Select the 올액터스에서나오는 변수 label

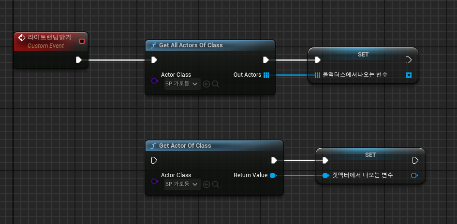[355, 75]
